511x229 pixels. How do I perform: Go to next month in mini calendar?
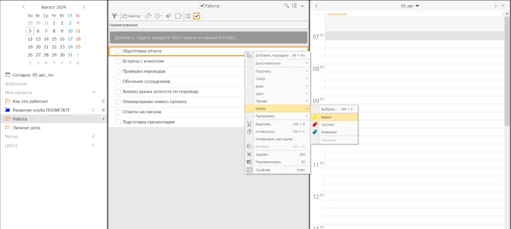(x=83, y=7)
